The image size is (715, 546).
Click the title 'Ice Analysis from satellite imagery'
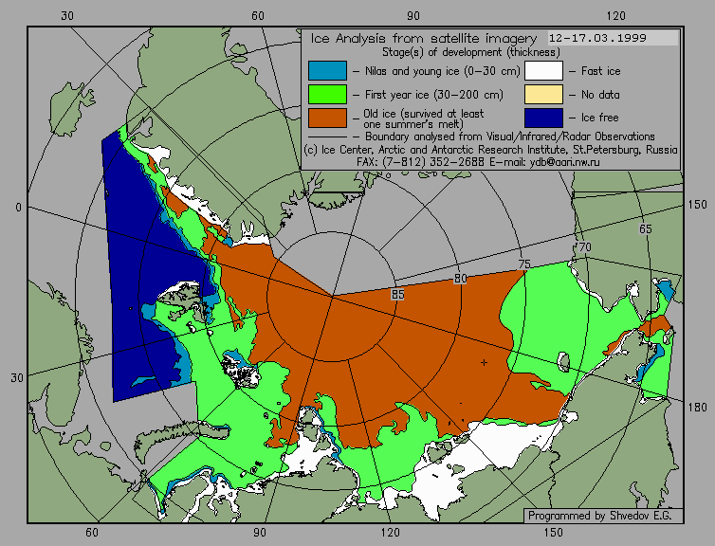(x=424, y=38)
